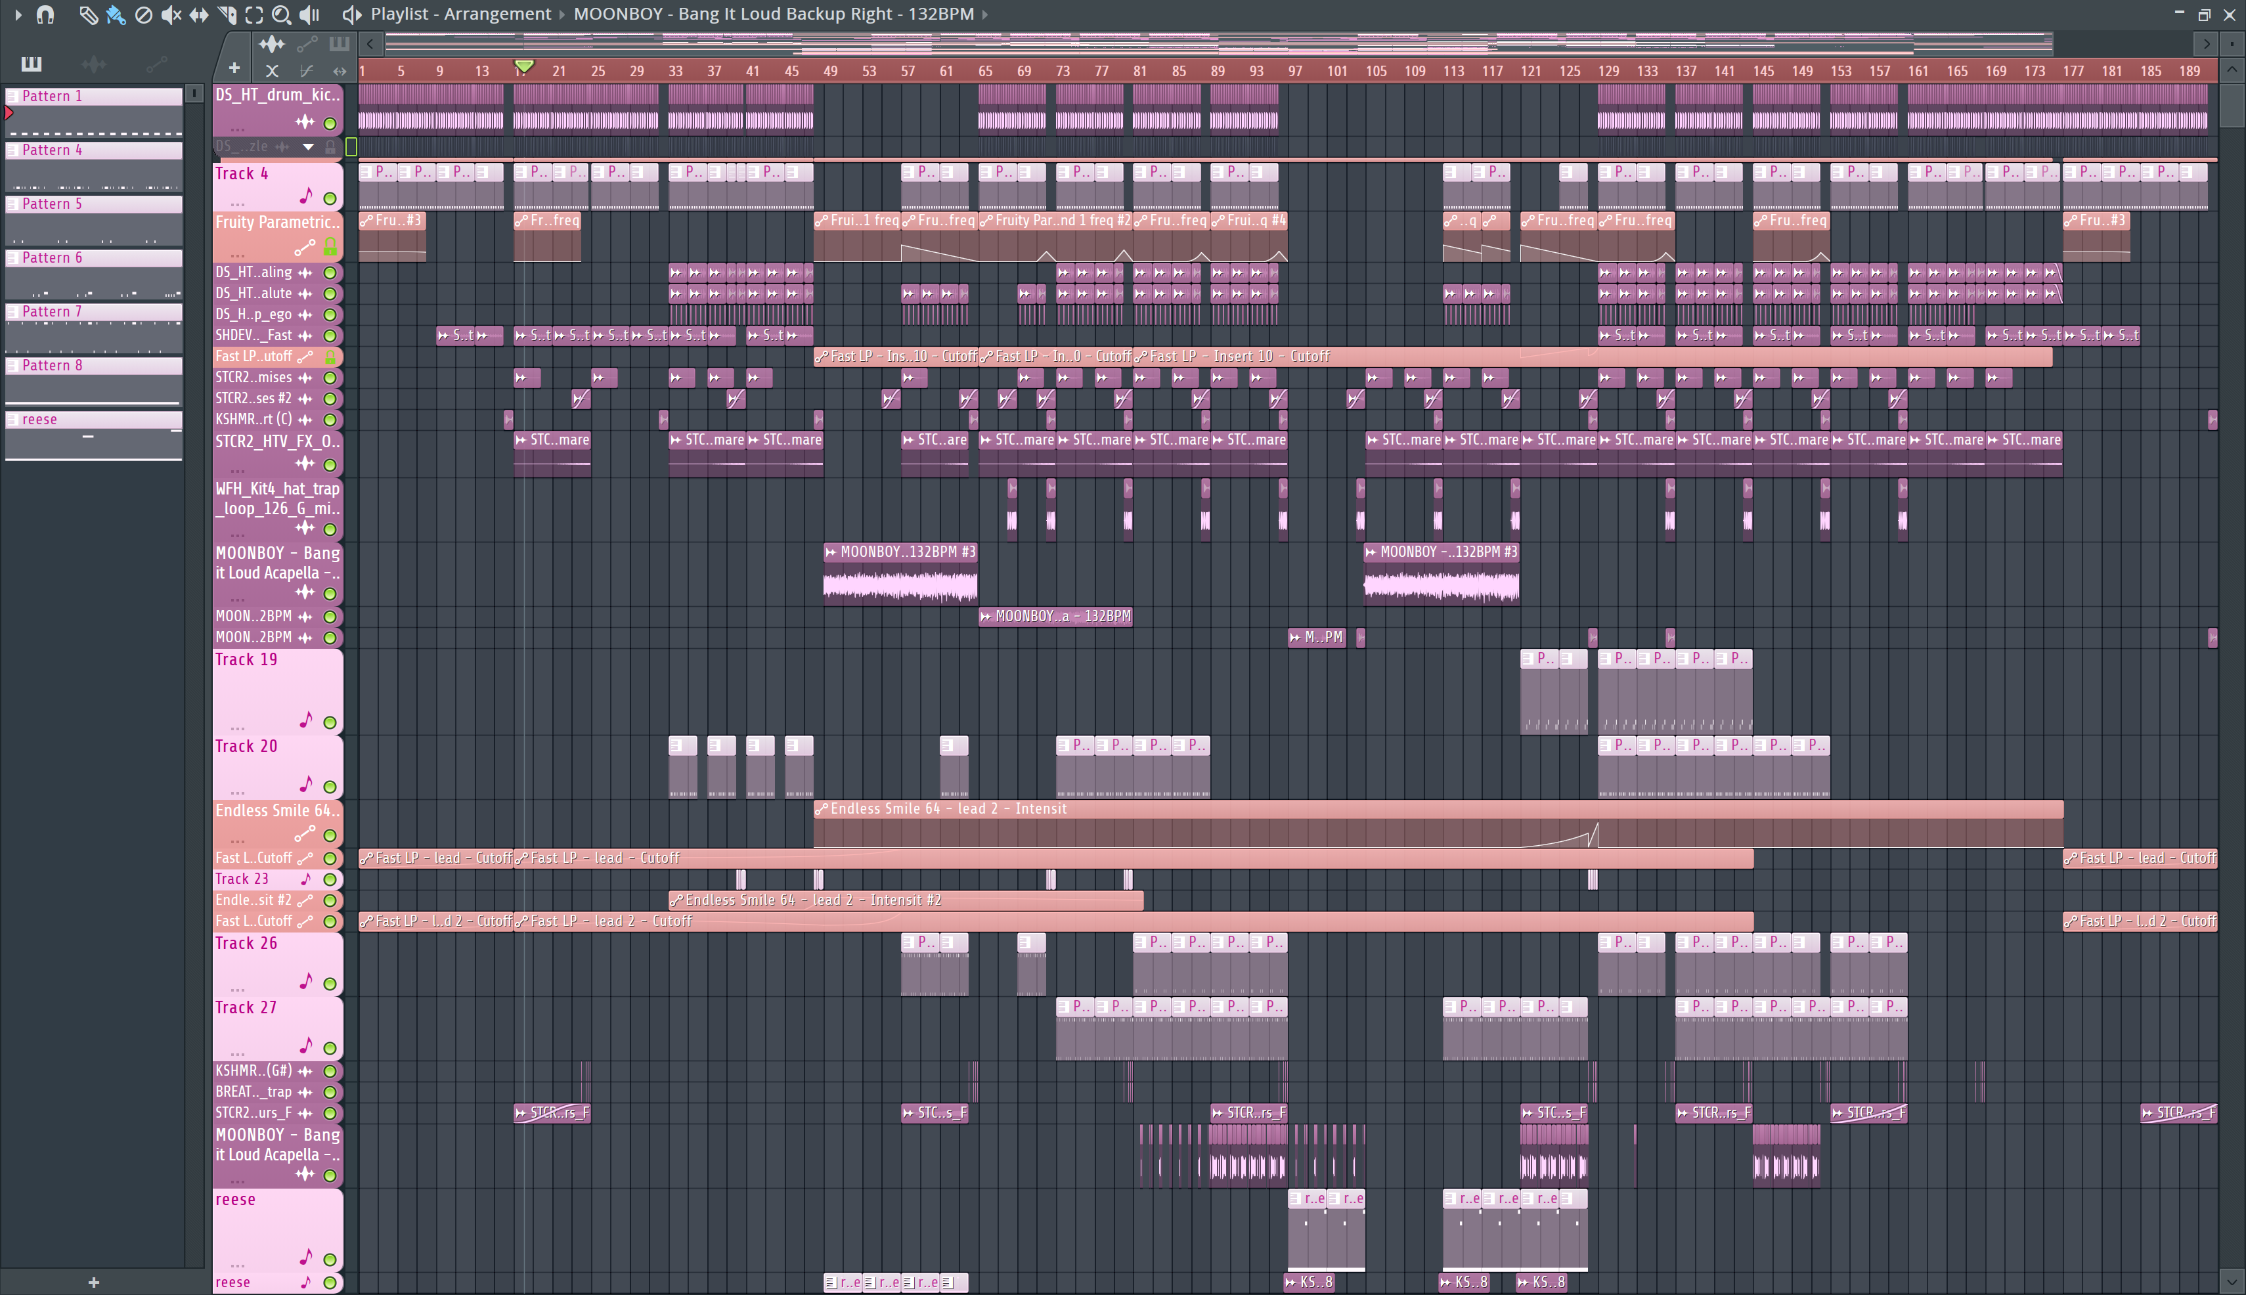Focus audio clips with the waveform icon
Screen dimensions: 2246x1295
(271, 43)
